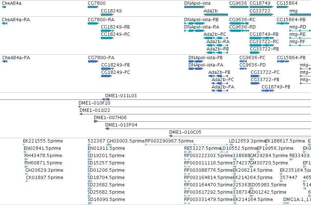Viewport: 311px width, 205px height.
Task: Click protein DNApol-iota-PA
Action: 206,65
